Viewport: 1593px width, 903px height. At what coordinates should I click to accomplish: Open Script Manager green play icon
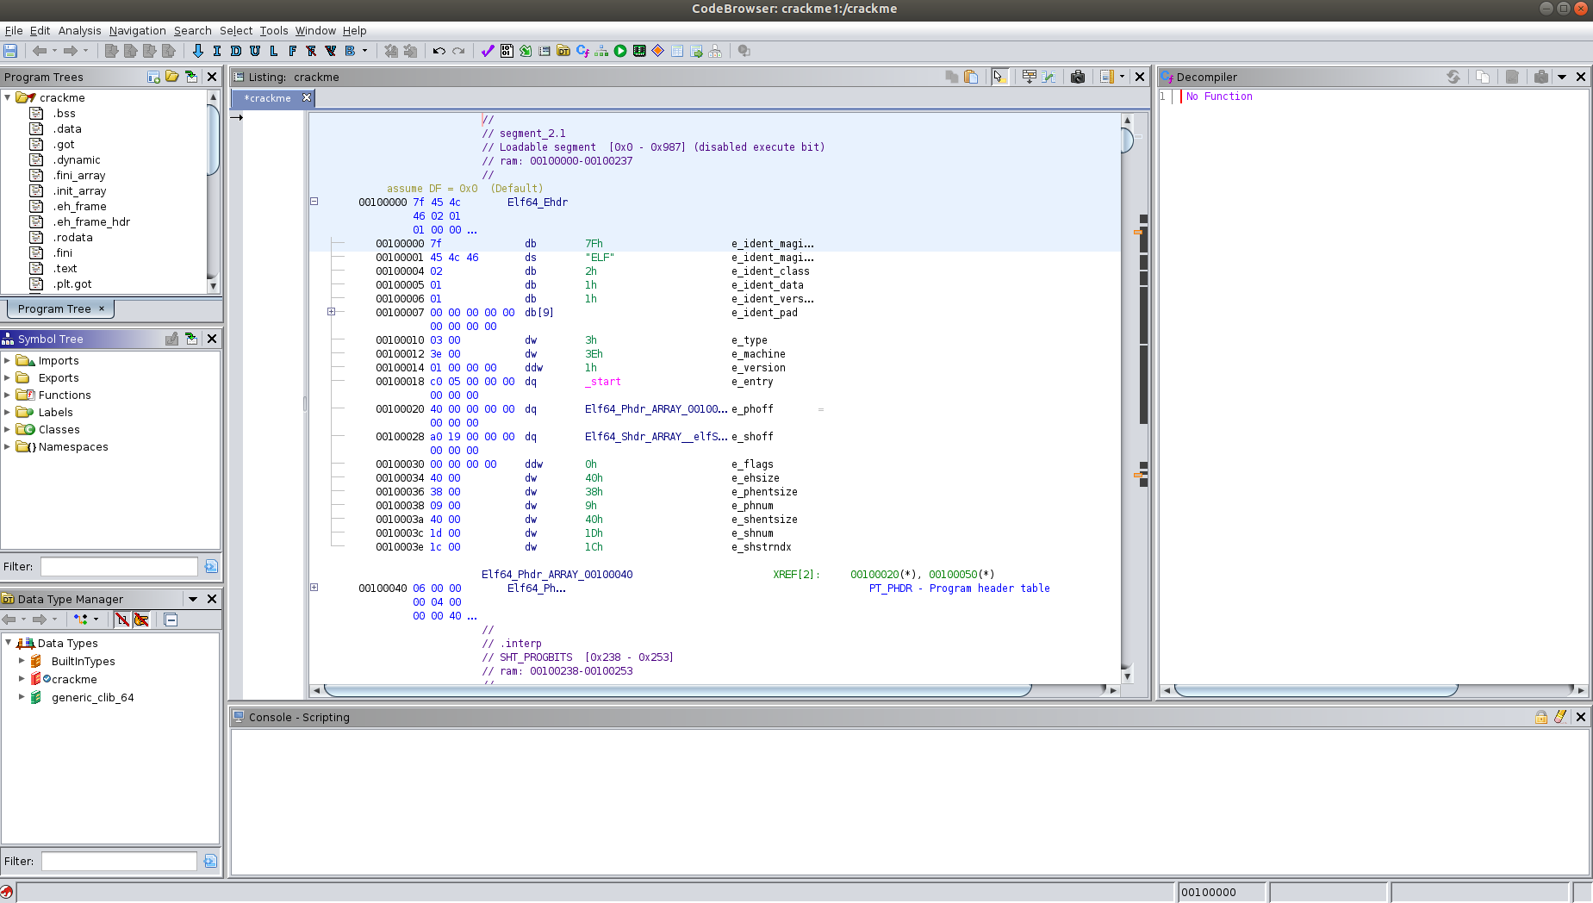coord(620,51)
